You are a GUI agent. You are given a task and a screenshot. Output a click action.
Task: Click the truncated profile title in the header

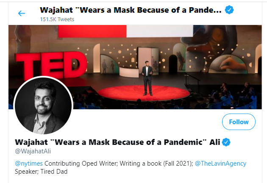[x=131, y=10]
